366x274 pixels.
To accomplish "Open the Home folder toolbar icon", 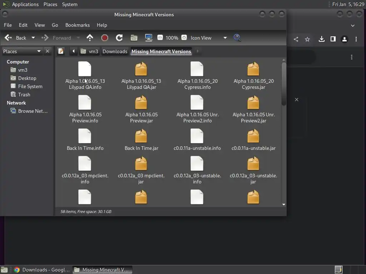I will click(x=134, y=38).
